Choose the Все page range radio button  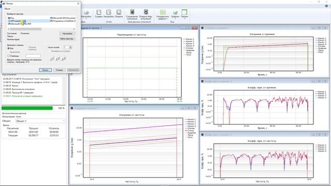pyautogui.click(x=9, y=48)
